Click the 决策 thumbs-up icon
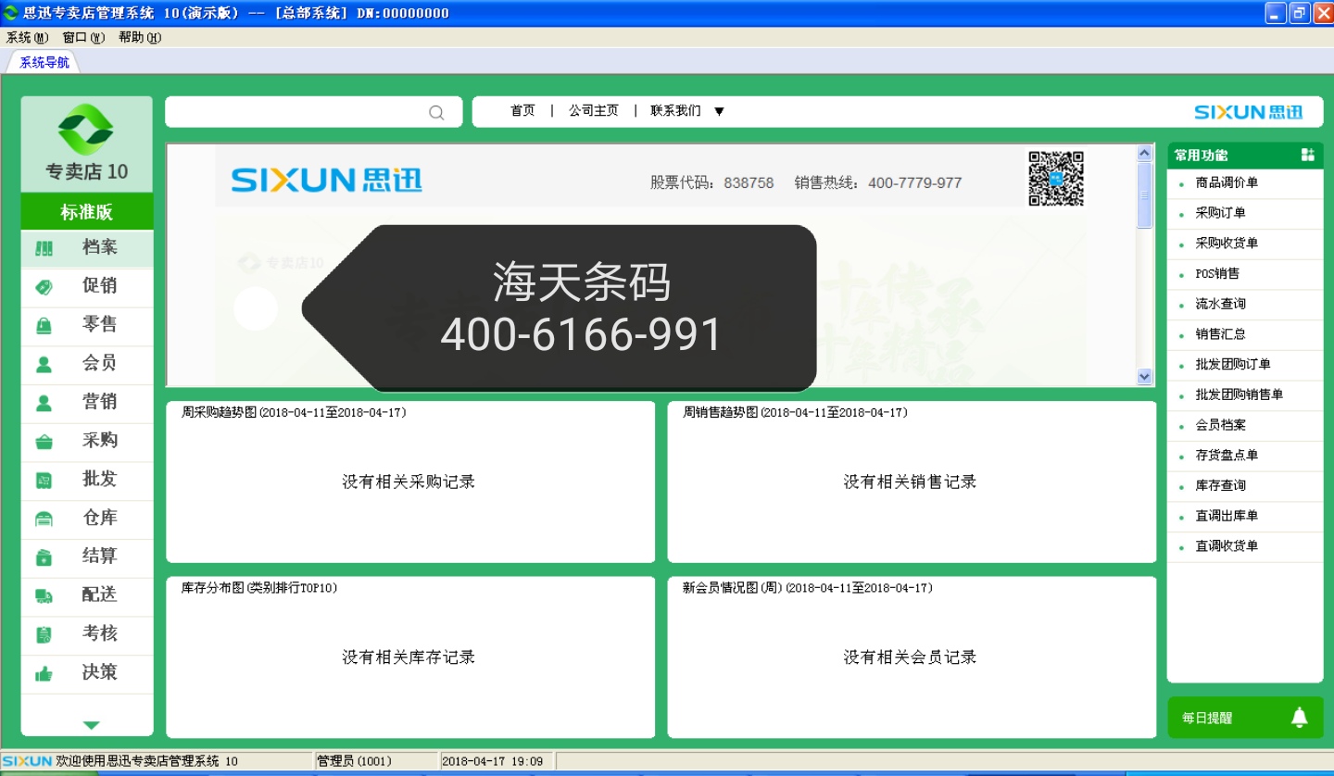This screenshot has height=776, width=1334. click(44, 674)
